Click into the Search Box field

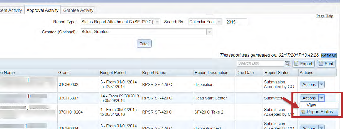click(260, 64)
